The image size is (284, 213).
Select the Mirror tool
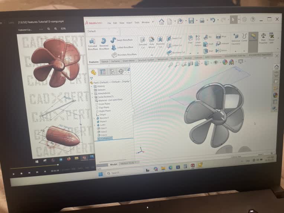pyautogui.click(x=221, y=50)
